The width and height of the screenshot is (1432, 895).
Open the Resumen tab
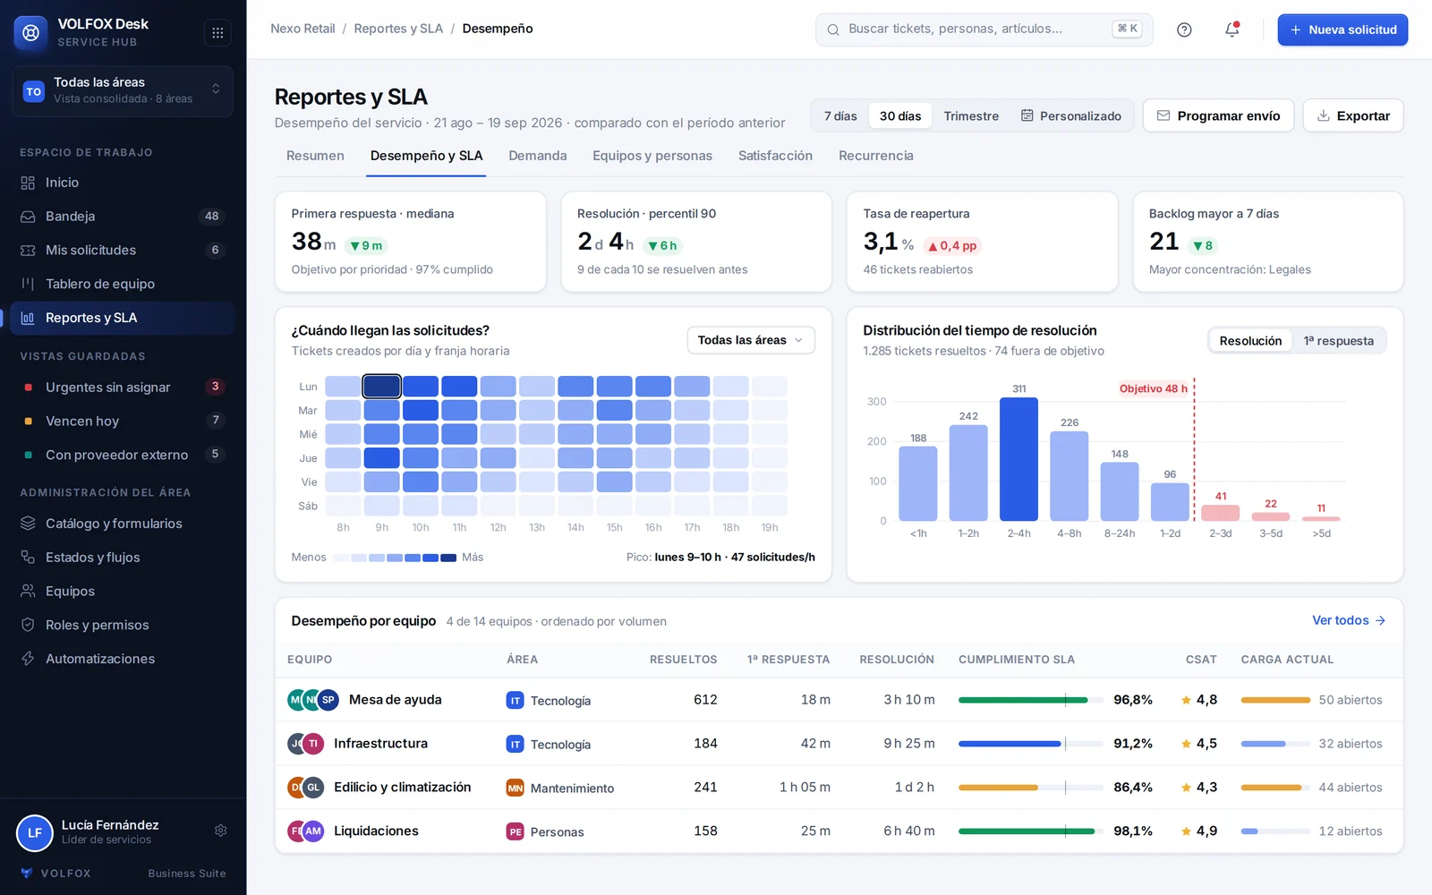pos(315,156)
